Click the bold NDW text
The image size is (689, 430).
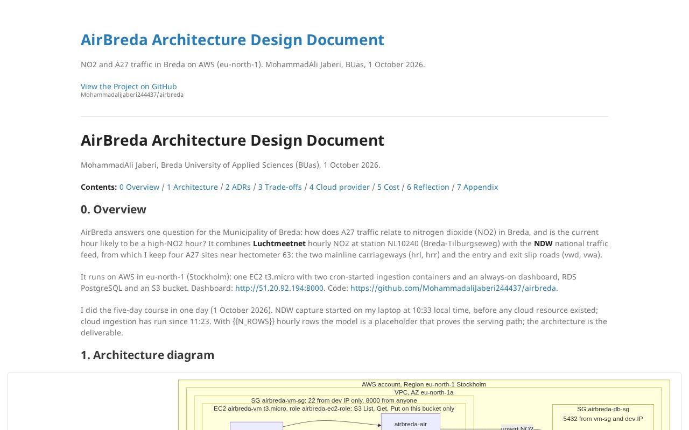pyautogui.click(x=543, y=243)
